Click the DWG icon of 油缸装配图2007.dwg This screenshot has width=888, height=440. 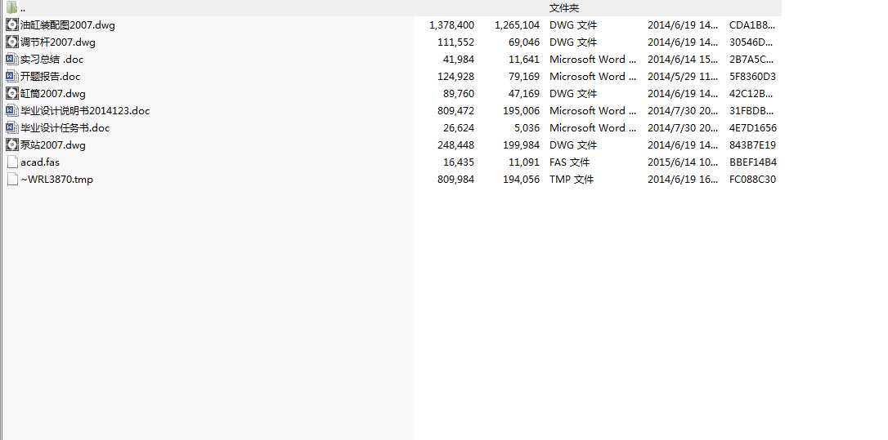click(11, 24)
